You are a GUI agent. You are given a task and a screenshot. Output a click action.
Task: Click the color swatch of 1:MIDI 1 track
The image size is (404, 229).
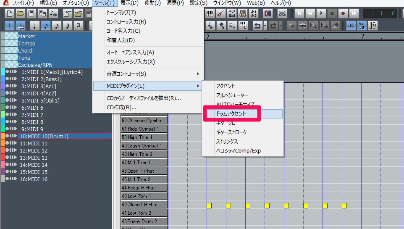[x=3, y=72]
